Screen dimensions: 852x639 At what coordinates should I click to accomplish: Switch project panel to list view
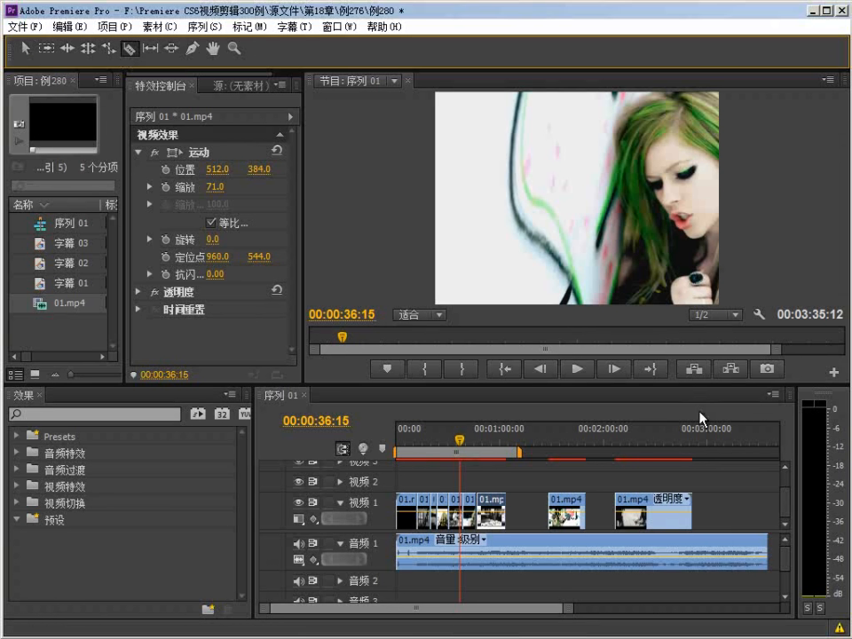point(16,375)
